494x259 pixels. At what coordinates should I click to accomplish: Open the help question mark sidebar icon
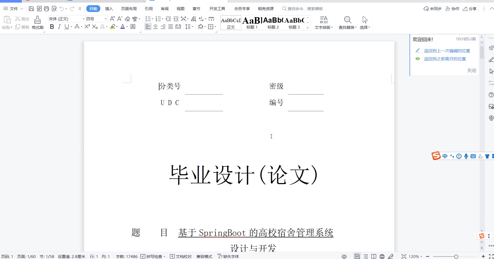tap(491, 95)
